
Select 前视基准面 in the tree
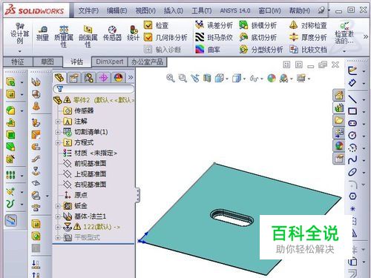tap(85, 163)
